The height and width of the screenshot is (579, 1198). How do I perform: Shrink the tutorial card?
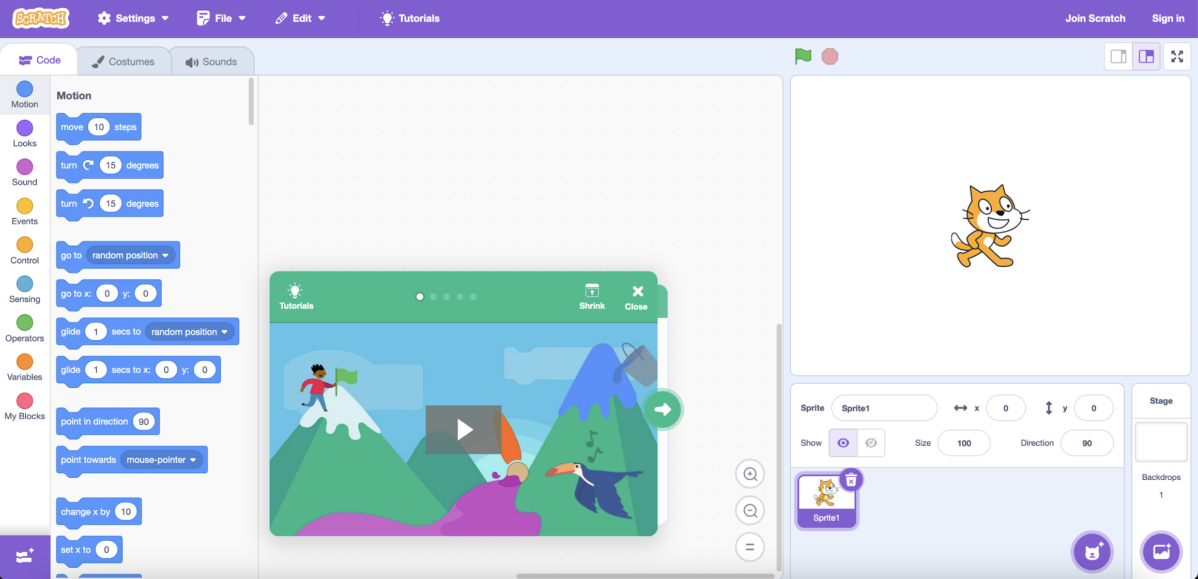point(592,297)
